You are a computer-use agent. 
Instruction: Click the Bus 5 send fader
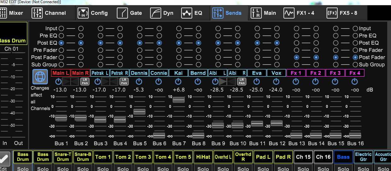(x=139, y=111)
